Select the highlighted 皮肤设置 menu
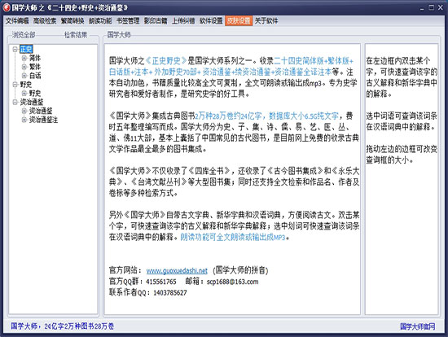This screenshot has width=448, height=337. point(239,21)
